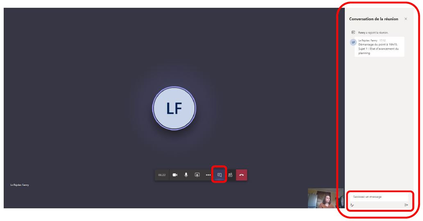Image resolution: width=423 pixels, height=221 pixels.
Task: Open the share screen tray
Action: [197, 175]
